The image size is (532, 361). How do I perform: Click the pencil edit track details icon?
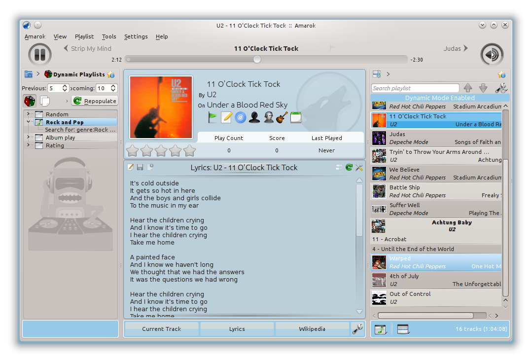(x=226, y=117)
